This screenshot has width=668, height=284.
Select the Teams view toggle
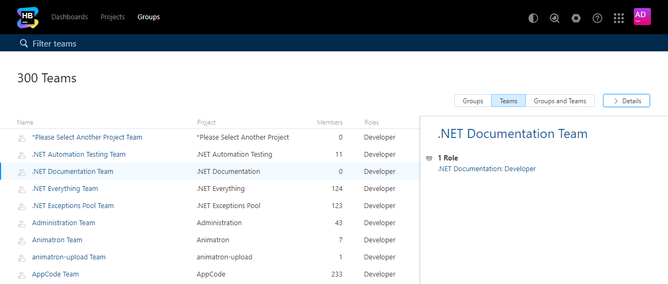[x=508, y=101]
